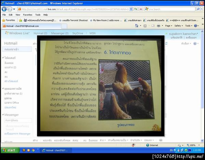Open the command bar Tools dropdown

pos(189,26)
